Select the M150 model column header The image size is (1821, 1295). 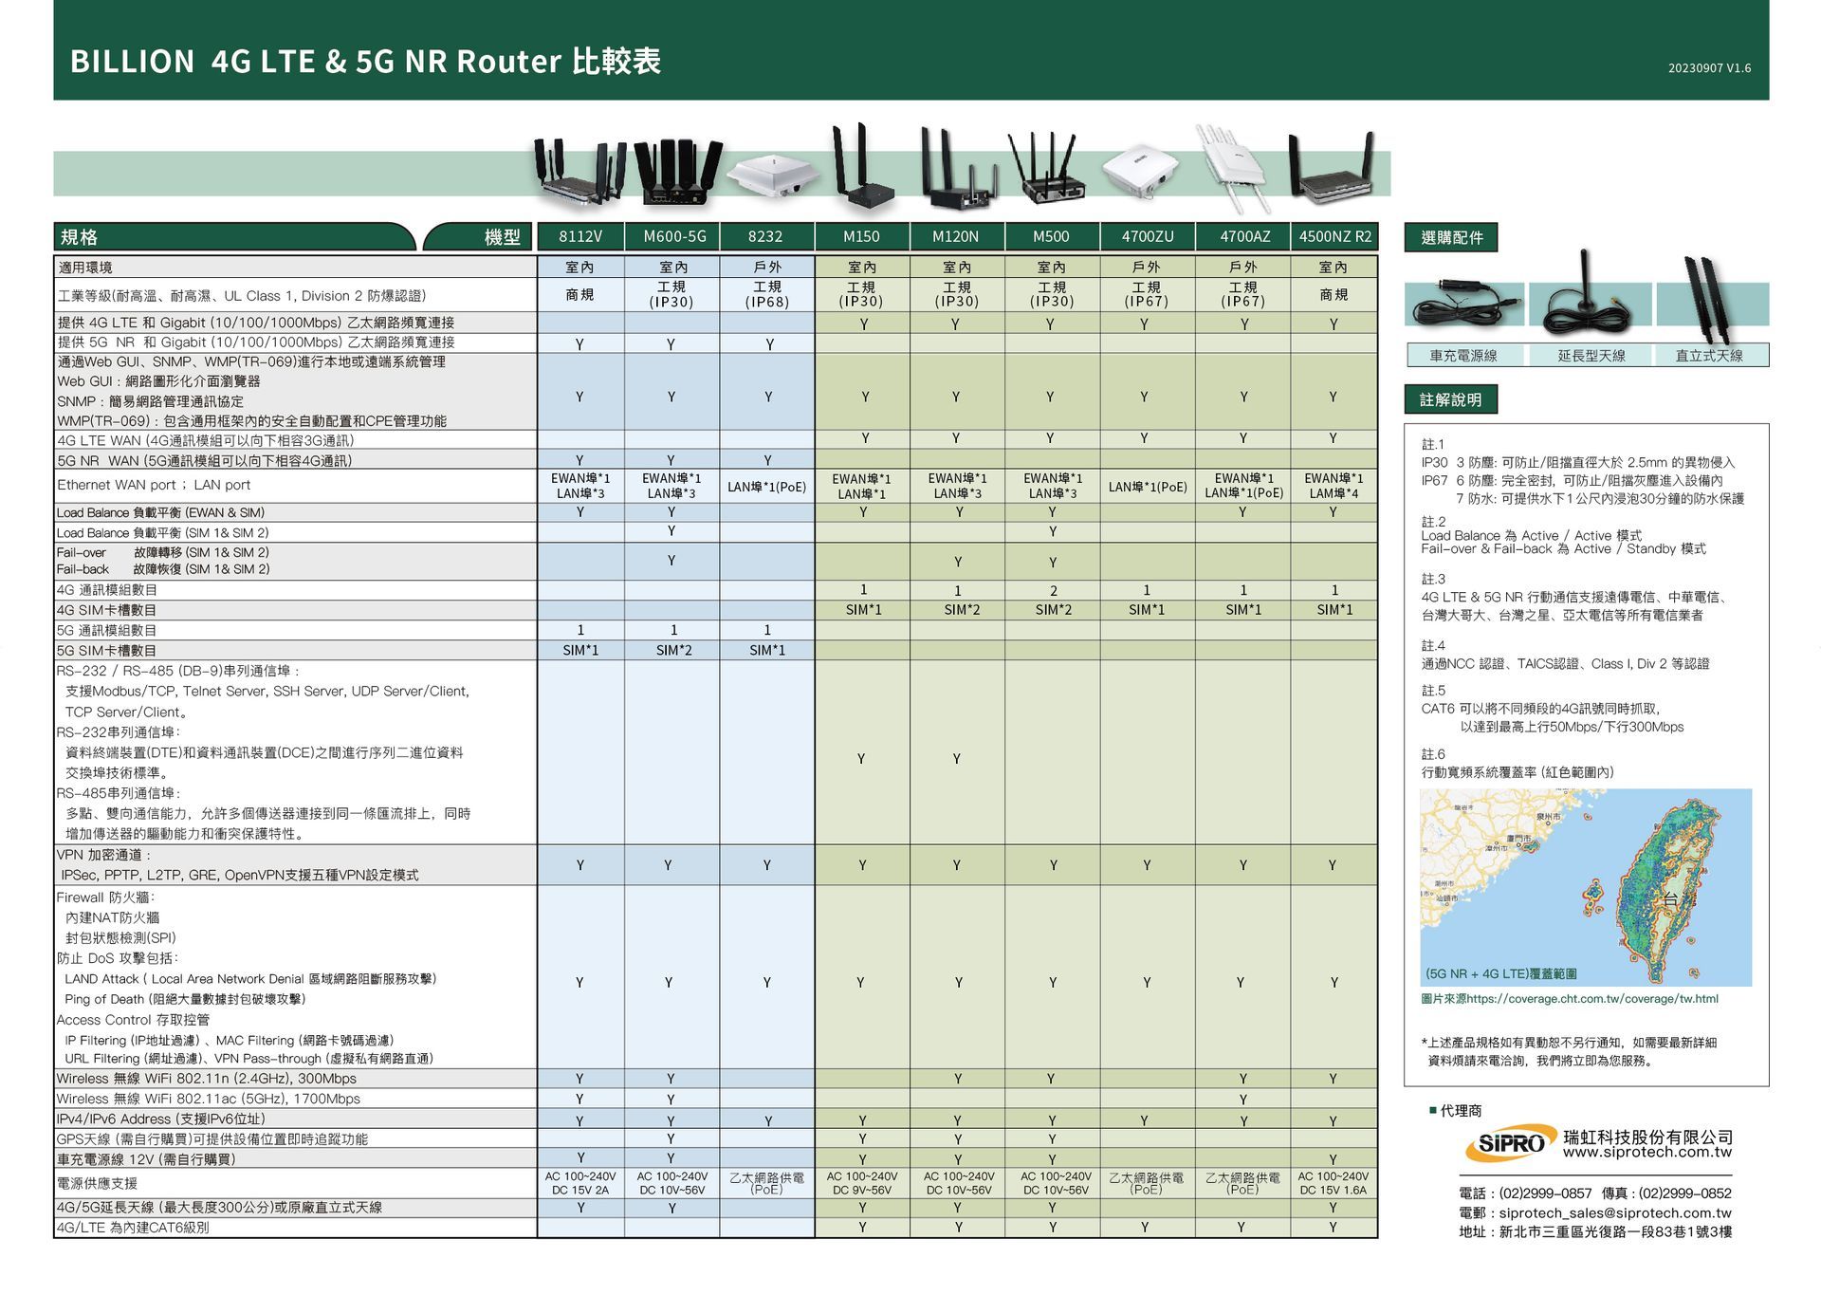pyautogui.click(x=861, y=237)
